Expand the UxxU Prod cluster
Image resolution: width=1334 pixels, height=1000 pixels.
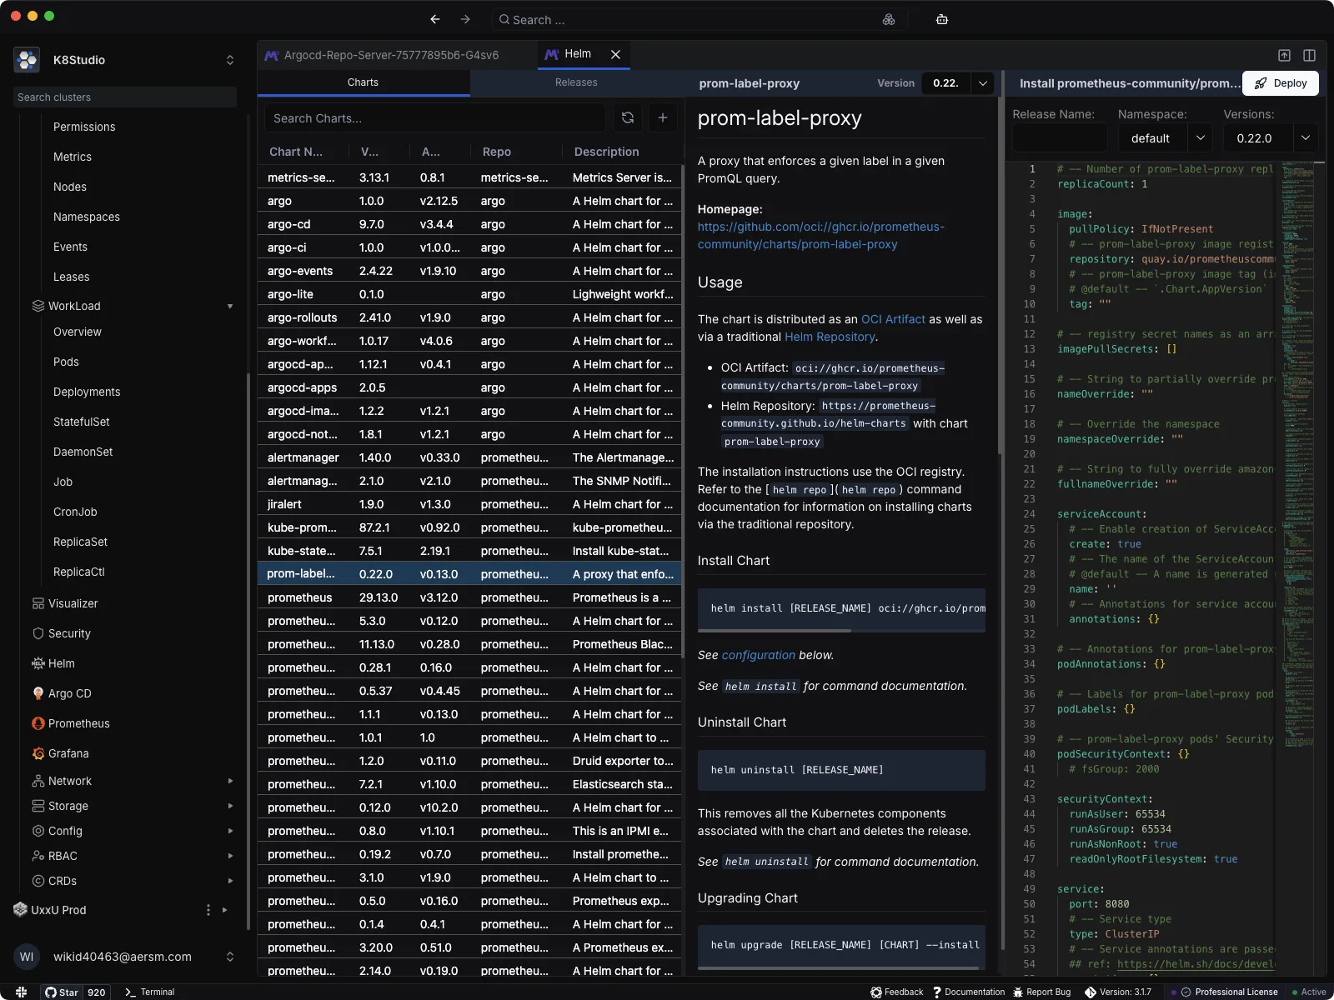coord(225,910)
